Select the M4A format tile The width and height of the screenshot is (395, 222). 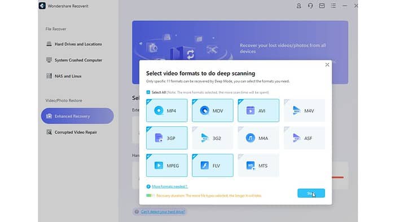tap(258, 138)
